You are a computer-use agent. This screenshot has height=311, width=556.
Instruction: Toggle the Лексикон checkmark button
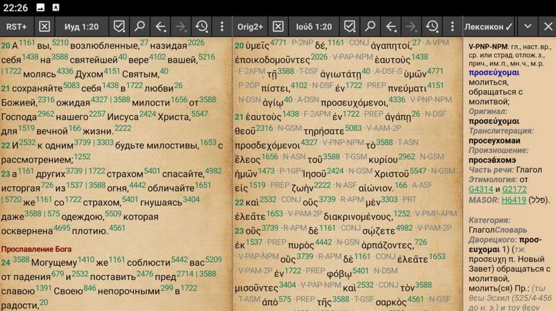pos(489,27)
